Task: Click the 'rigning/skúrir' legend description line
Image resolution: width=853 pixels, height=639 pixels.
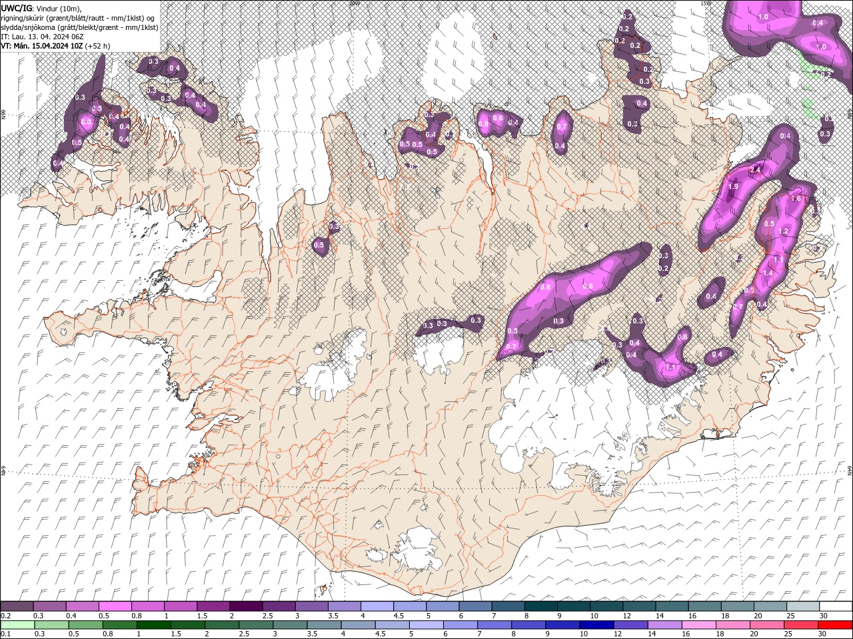Action: 79,18
